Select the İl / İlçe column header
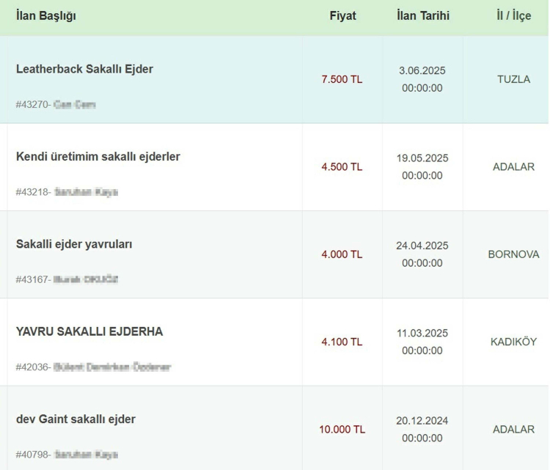 click(513, 15)
